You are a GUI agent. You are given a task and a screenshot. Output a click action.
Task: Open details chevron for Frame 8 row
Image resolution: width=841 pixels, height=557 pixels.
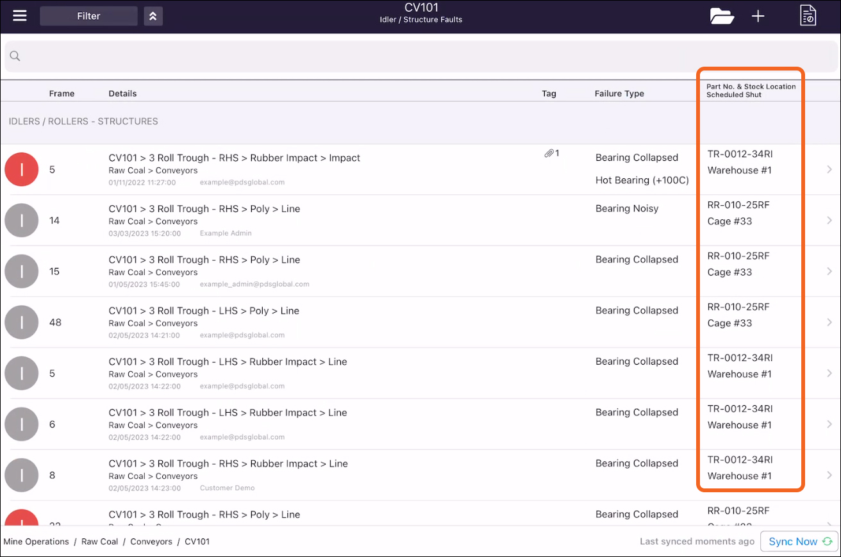point(829,475)
